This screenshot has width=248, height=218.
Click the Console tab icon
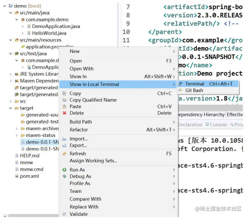[207, 124]
